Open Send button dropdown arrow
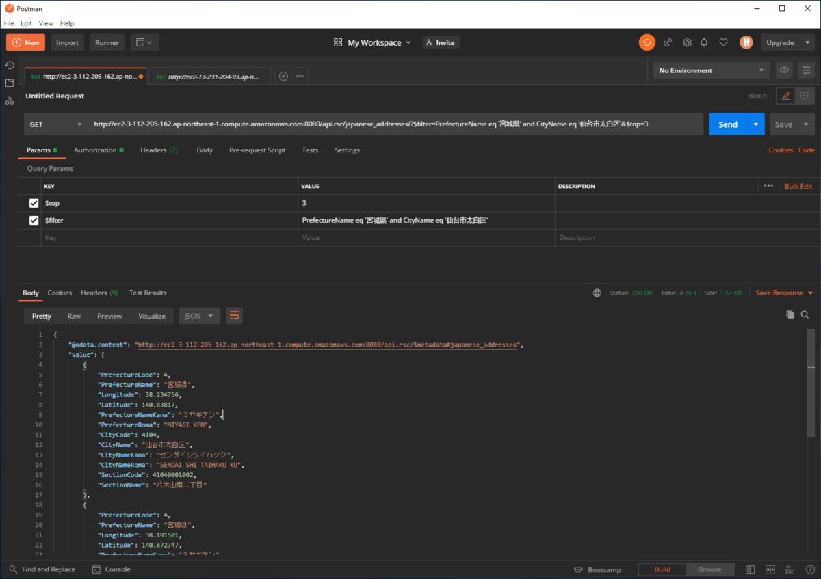This screenshot has height=579, width=821. [755, 124]
